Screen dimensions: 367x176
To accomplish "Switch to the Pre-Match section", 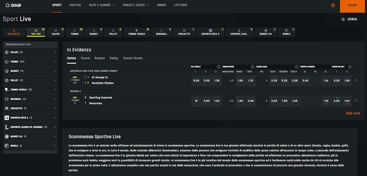I will [x=14, y=32].
